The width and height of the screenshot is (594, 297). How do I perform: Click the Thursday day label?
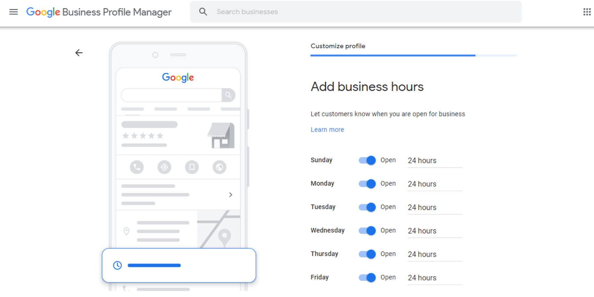pyautogui.click(x=324, y=254)
